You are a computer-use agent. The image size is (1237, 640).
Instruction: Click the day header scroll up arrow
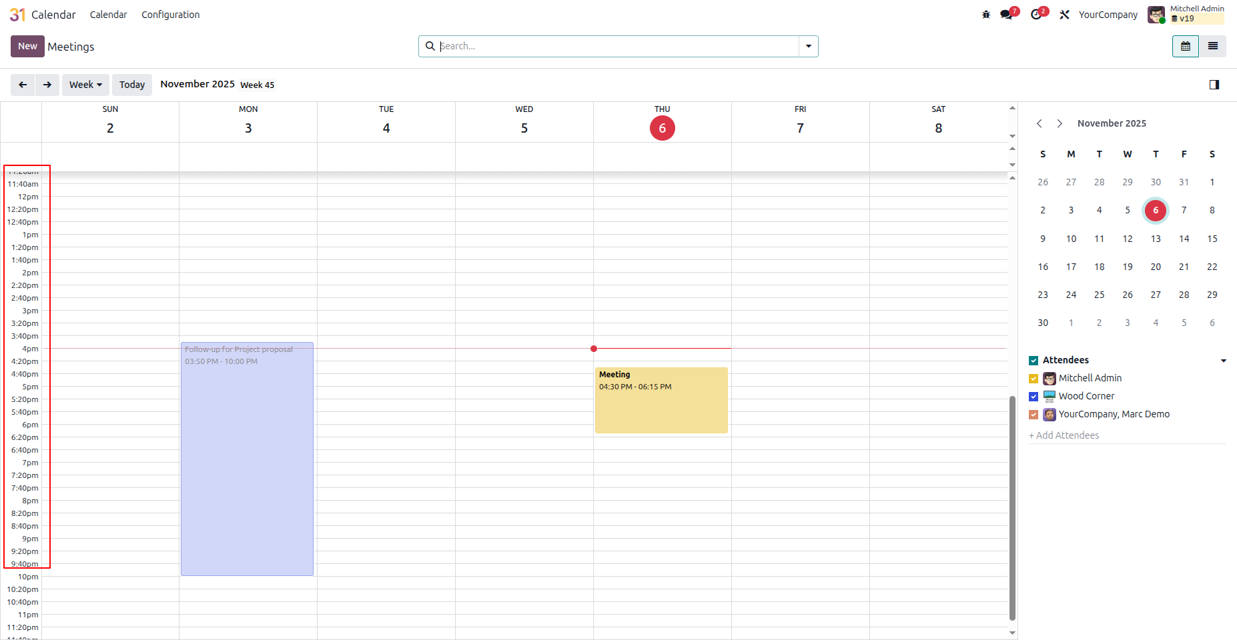pos(1012,108)
